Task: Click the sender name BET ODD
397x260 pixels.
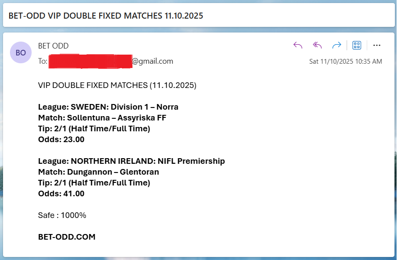Action: coord(53,46)
